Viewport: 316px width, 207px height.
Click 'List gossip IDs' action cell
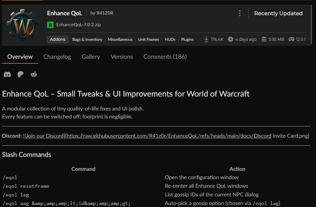pos(212,195)
